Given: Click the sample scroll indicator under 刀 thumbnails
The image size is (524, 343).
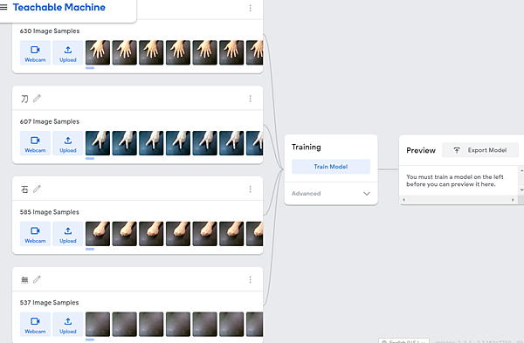Looking at the screenshot, I should pos(90,159).
